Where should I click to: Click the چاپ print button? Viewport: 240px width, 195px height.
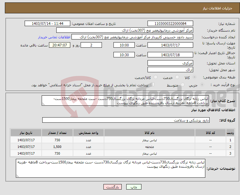pyautogui.click(x=134, y=187)
